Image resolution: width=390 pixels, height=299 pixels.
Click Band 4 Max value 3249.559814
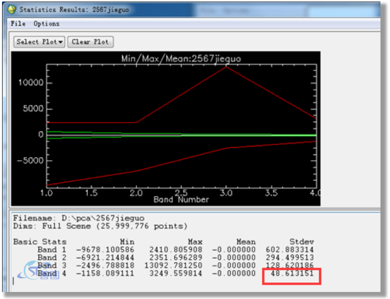point(176,273)
